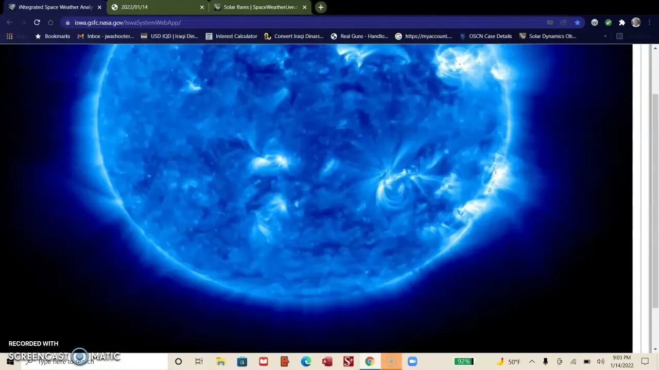Launch File Explorer from the taskbar
659x370 pixels.
point(220,362)
